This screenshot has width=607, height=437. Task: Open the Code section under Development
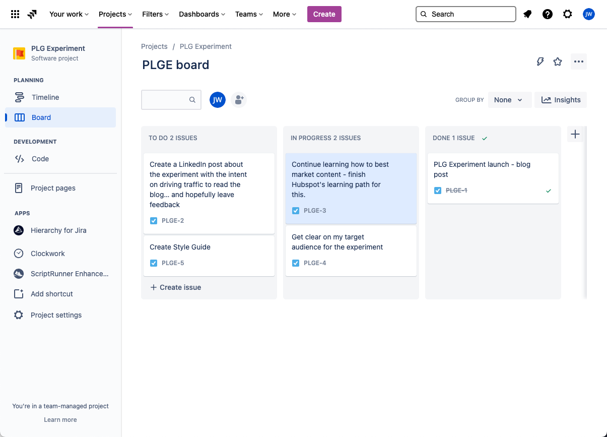(x=40, y=158)
